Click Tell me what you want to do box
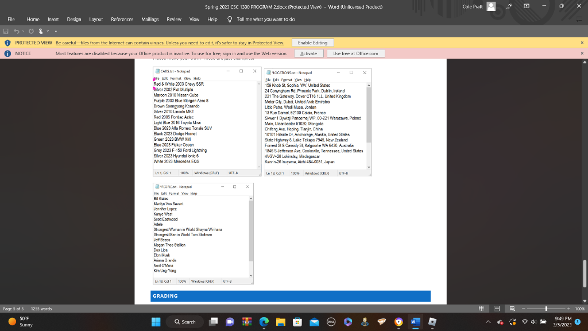Screen dimensions: 588x331 (266, 19)
